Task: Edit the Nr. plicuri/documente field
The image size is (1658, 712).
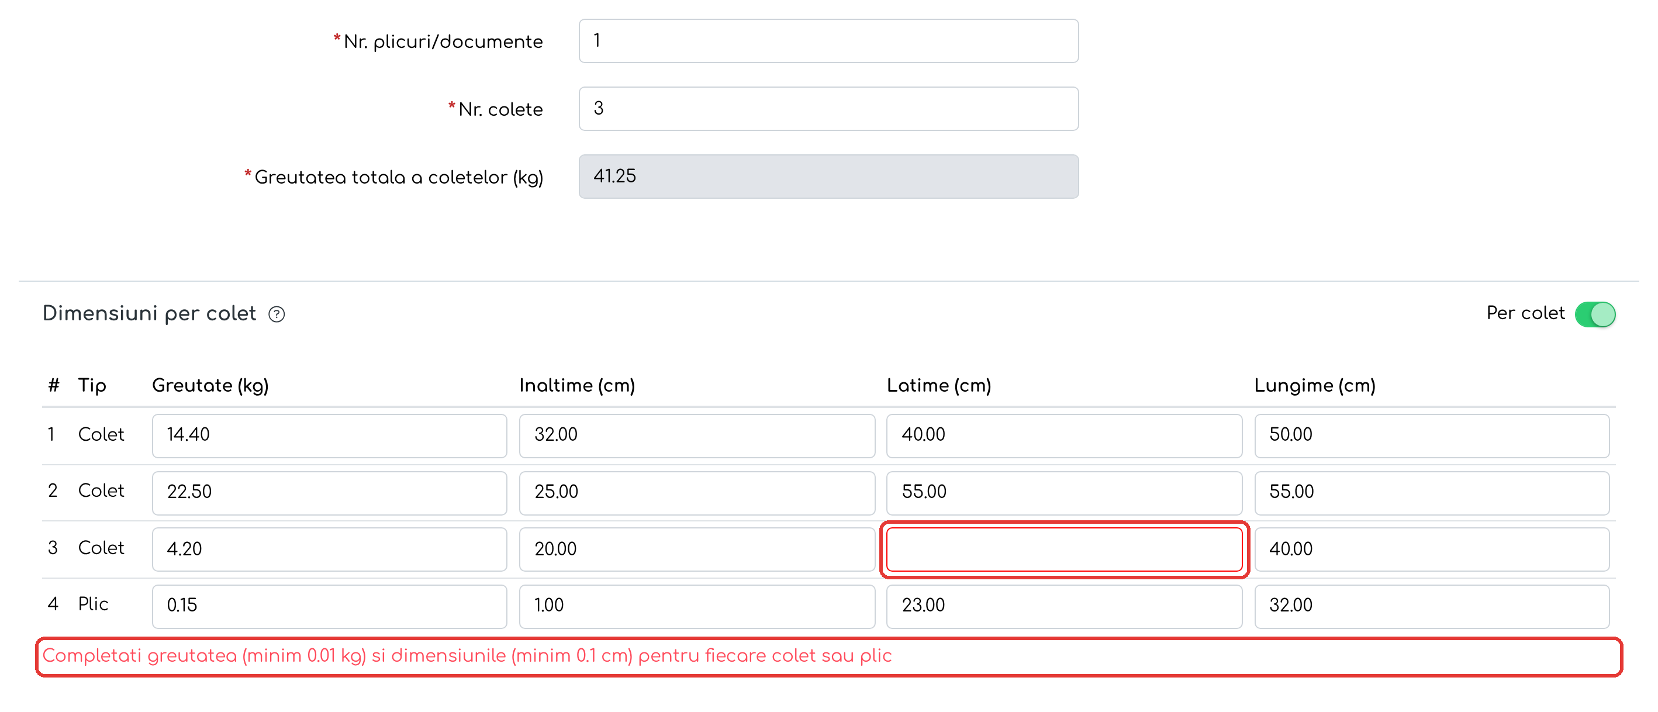Action: (x=828, y=40)
